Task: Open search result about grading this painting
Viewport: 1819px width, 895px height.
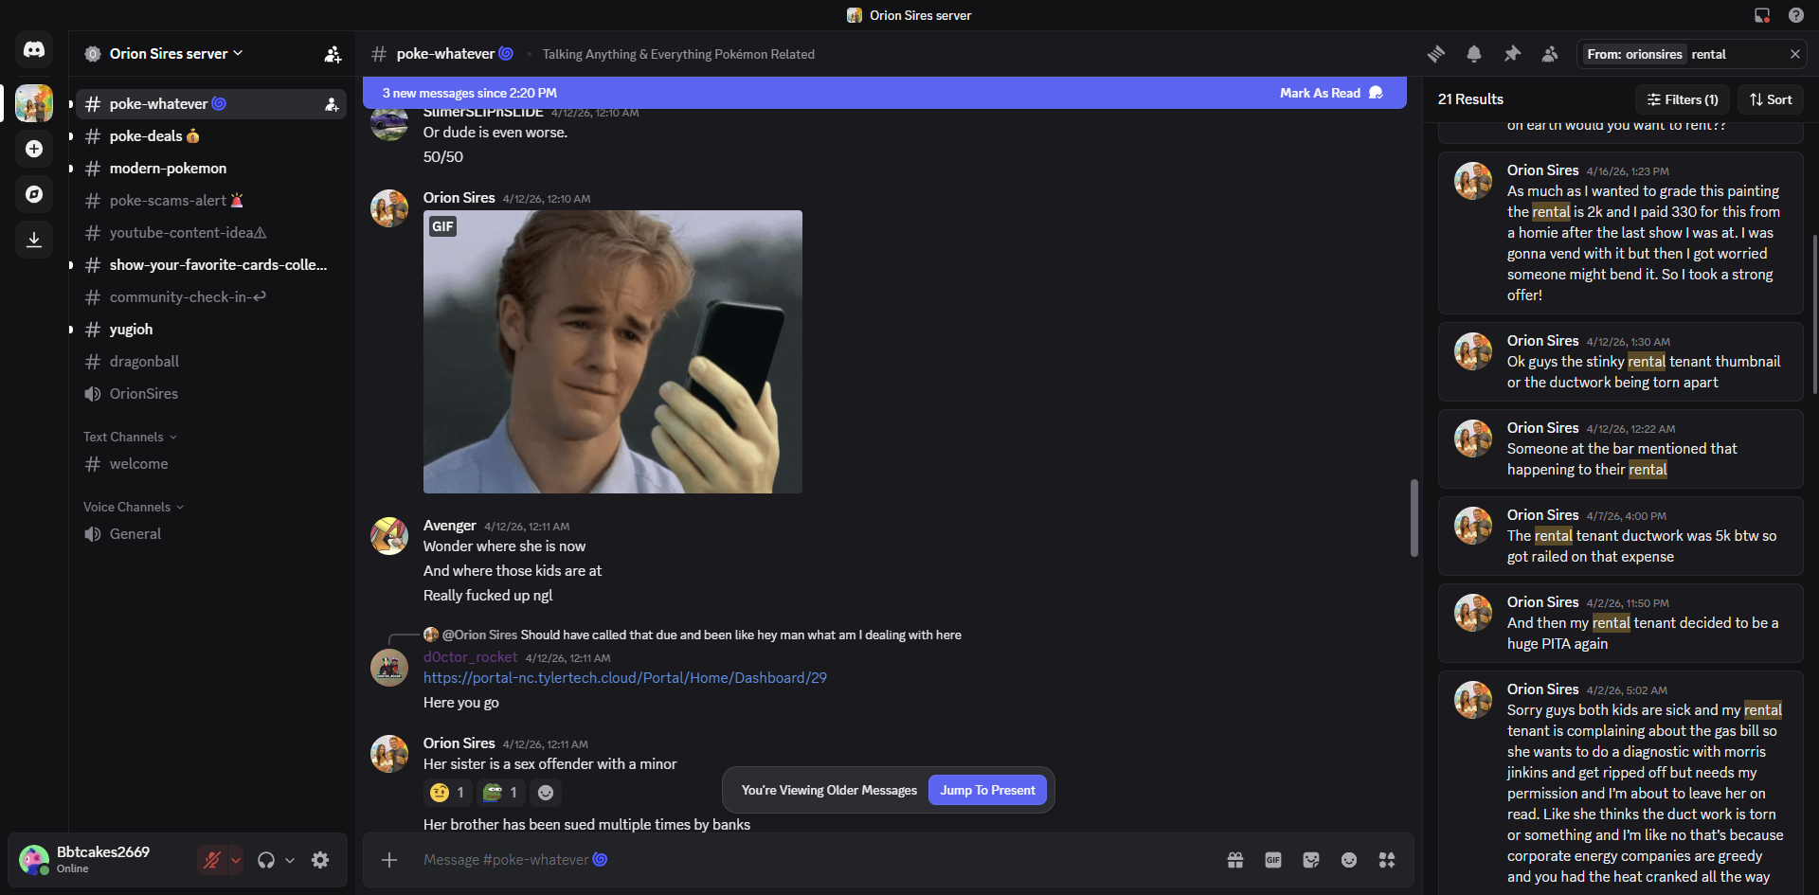Action: click(1620, 233)
